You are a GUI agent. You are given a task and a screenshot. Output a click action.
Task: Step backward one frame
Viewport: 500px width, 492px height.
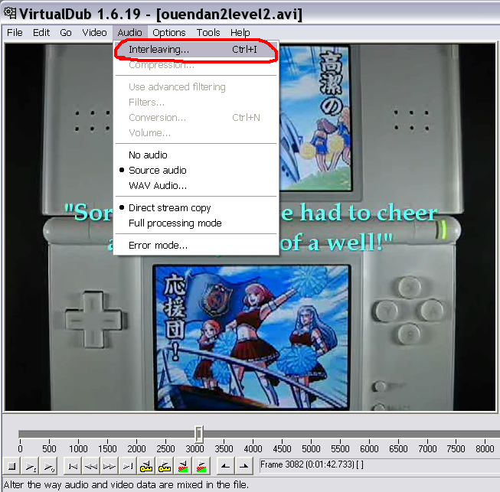pos(91,466)
